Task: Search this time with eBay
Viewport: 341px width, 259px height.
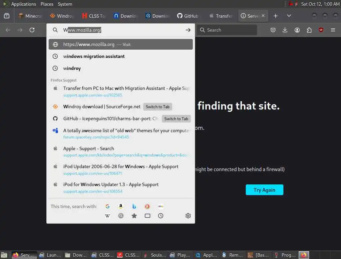Action: [x=161, y=206]
